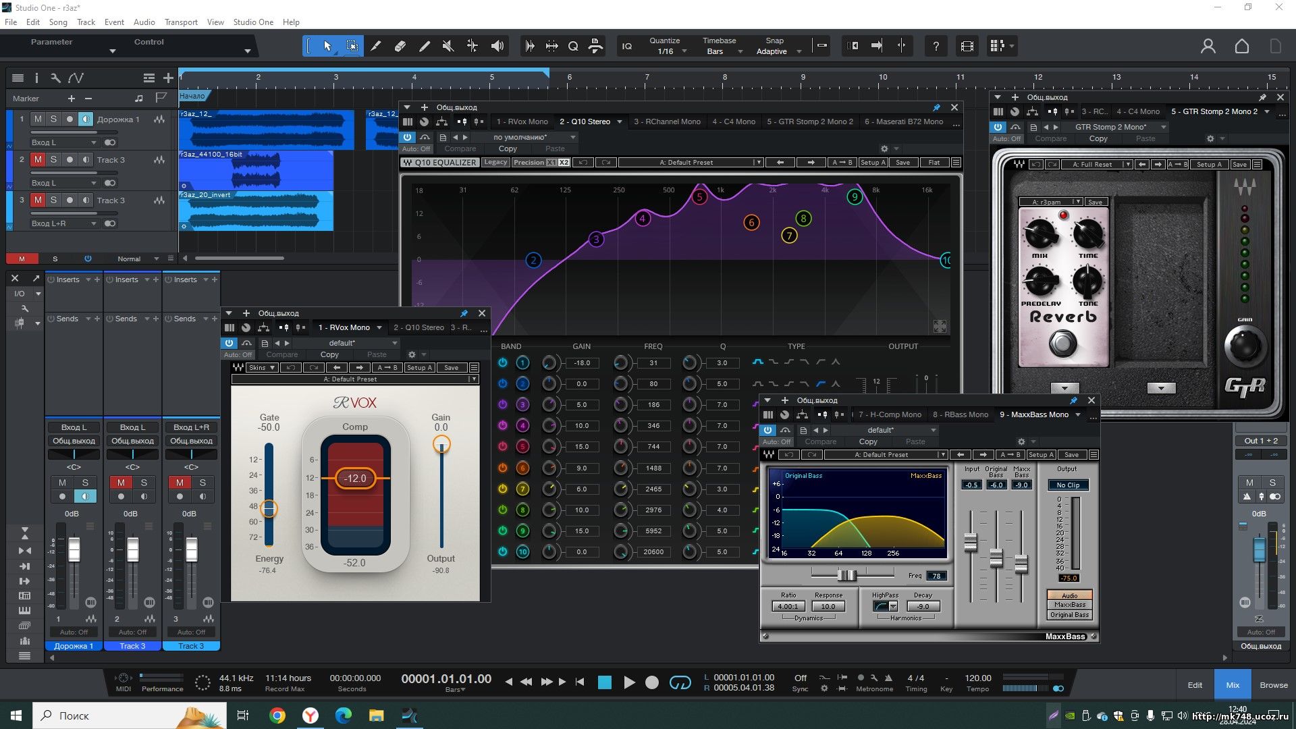Toggle Q10 band 6 power button

[502, 467]
